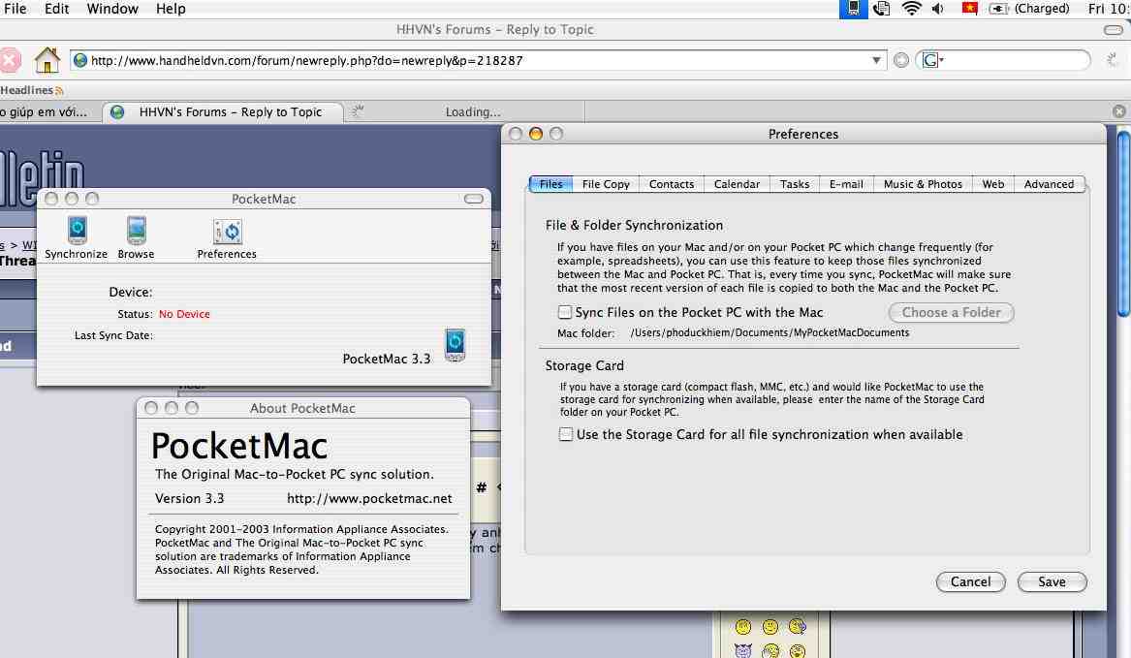Expand the URL address bar dropdown arrow
The height and width of the screenshot is (658, 1131).
point(877,60)
